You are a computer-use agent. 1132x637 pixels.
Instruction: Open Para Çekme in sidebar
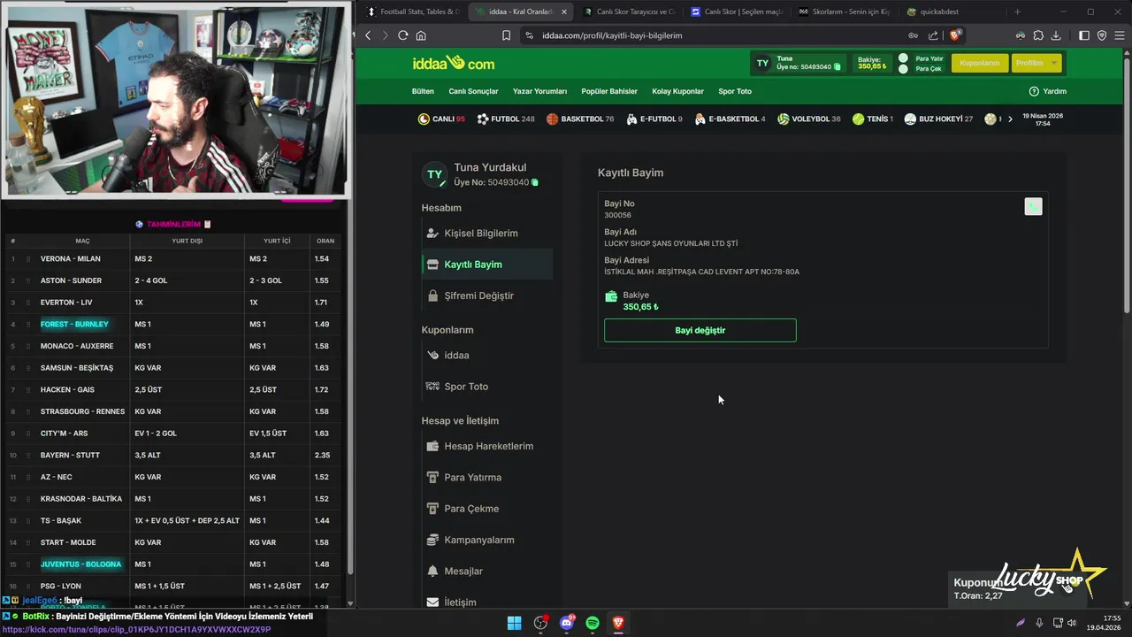pyautogui.click(x=487, y=509)
